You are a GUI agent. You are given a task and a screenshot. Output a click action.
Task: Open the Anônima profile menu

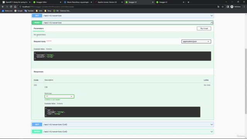point(236,7)
